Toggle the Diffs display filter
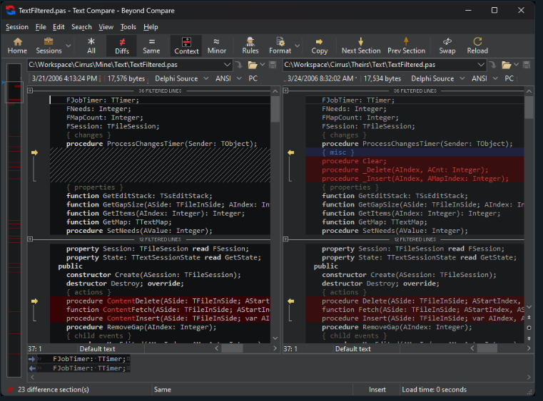This screenshot has height=401, width=543. point(122,46)
